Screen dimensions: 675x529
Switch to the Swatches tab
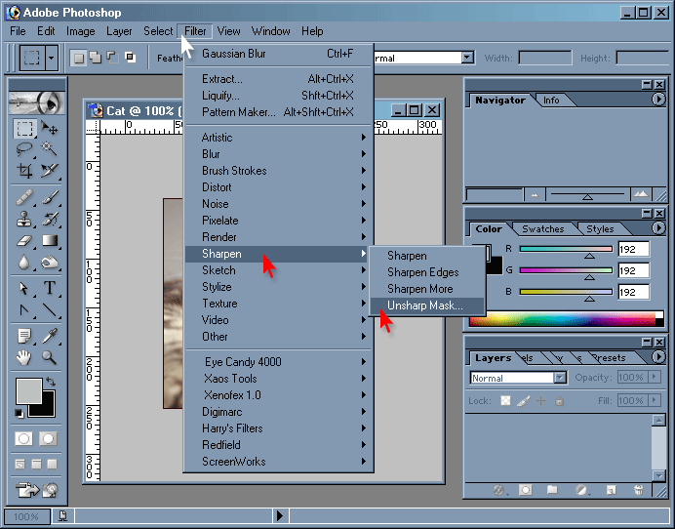coord(543,229)
